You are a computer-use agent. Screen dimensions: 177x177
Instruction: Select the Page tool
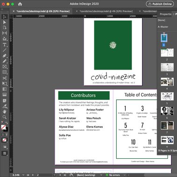5,28
